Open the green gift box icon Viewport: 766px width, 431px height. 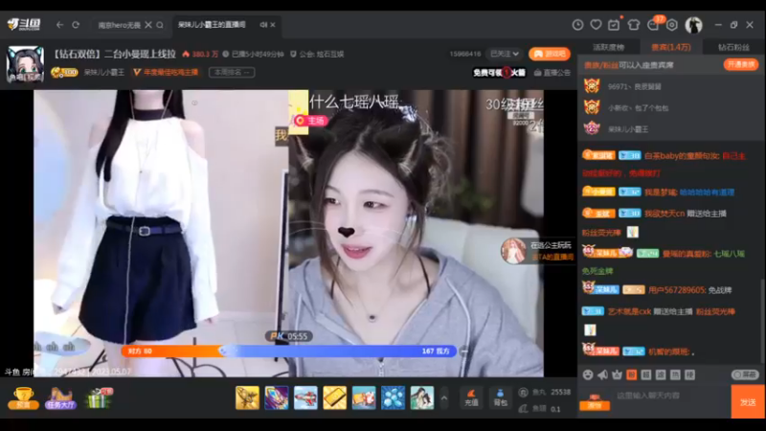point(99,397)
